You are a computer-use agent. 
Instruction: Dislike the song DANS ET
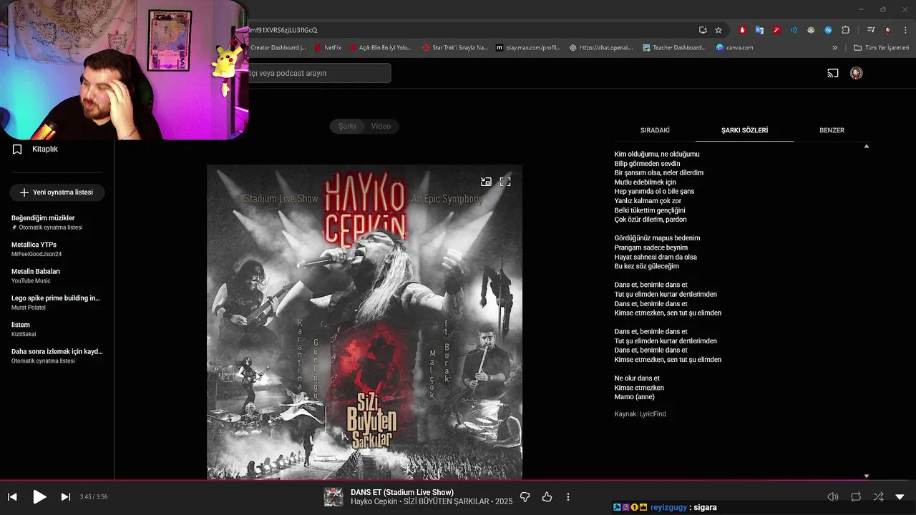coord(525,496)
